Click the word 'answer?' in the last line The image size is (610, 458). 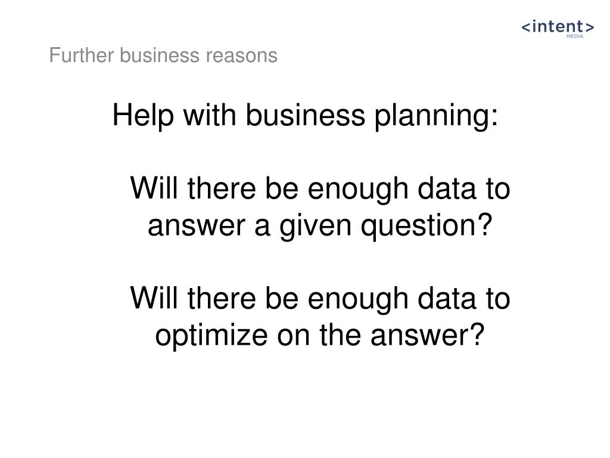(427, 336)
